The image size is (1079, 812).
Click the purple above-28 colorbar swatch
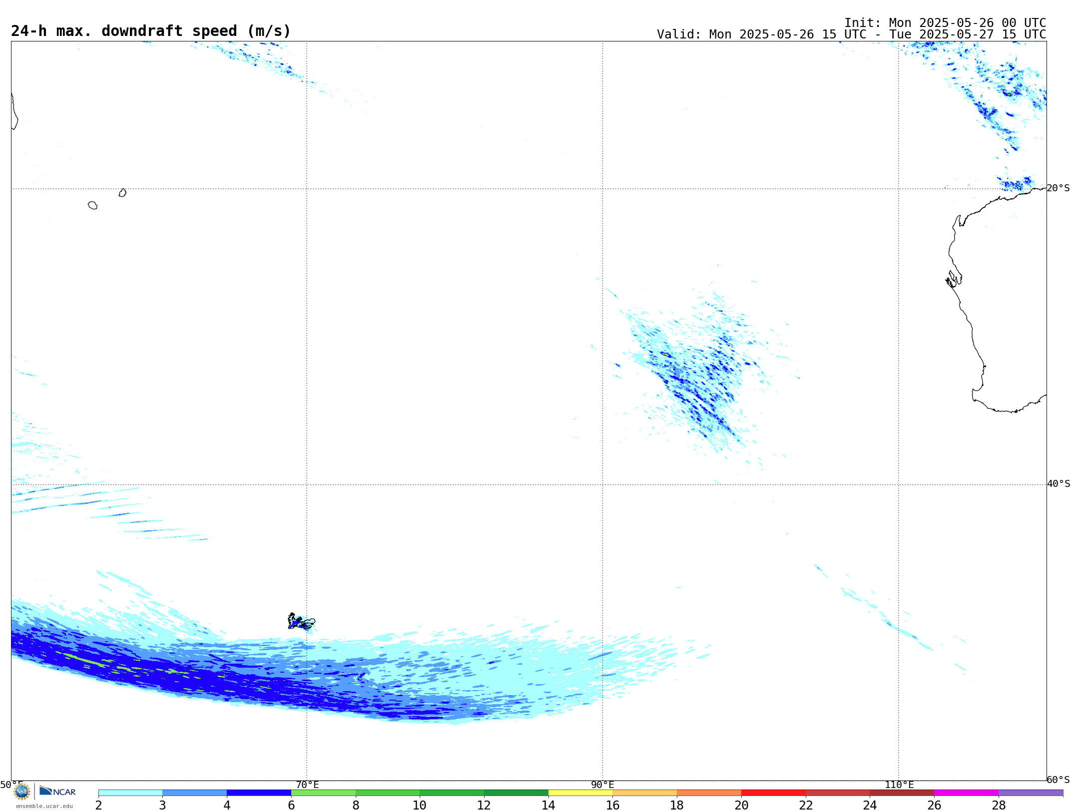pos(1031,793)
